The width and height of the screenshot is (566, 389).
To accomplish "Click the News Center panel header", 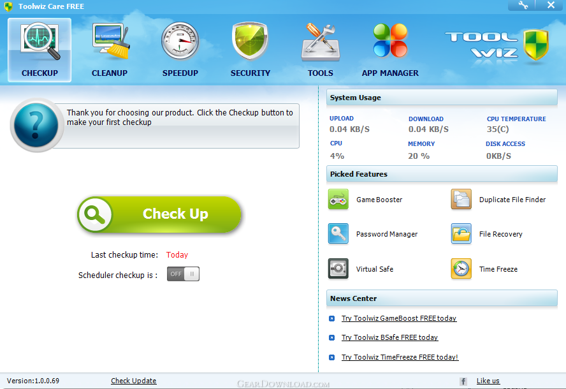I will pyautogui.click(x=442, y=298).
